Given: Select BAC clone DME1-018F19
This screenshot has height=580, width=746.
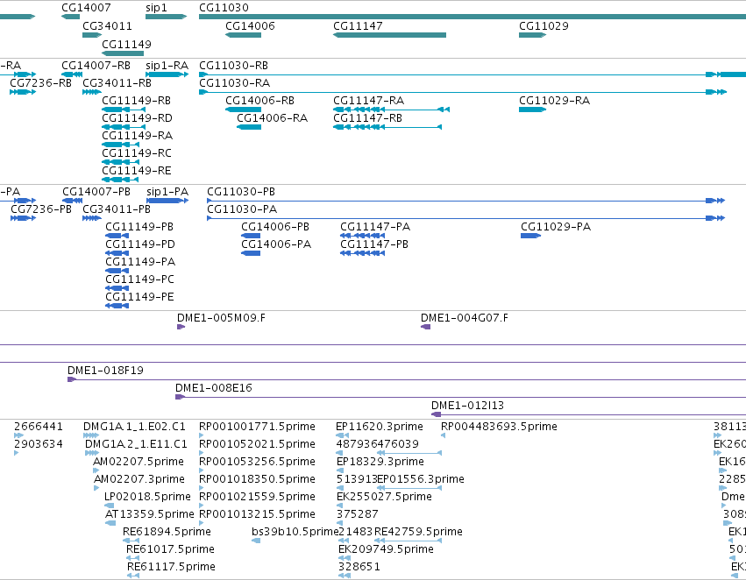Looking at the screenshot, I should [x=407, y=379].
